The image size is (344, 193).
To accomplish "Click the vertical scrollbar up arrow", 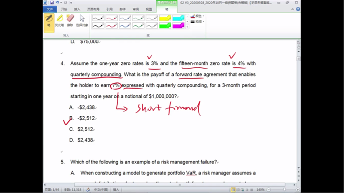I will (x=298, y=51).
